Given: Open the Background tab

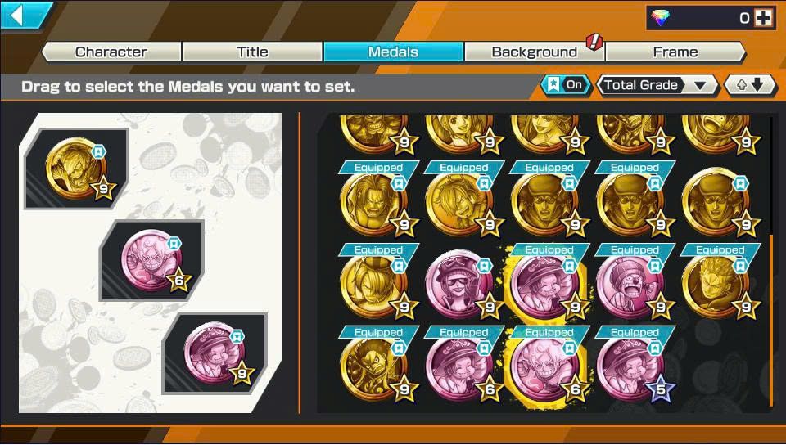Looking at the screenshot, I should [x=535, y=52].
